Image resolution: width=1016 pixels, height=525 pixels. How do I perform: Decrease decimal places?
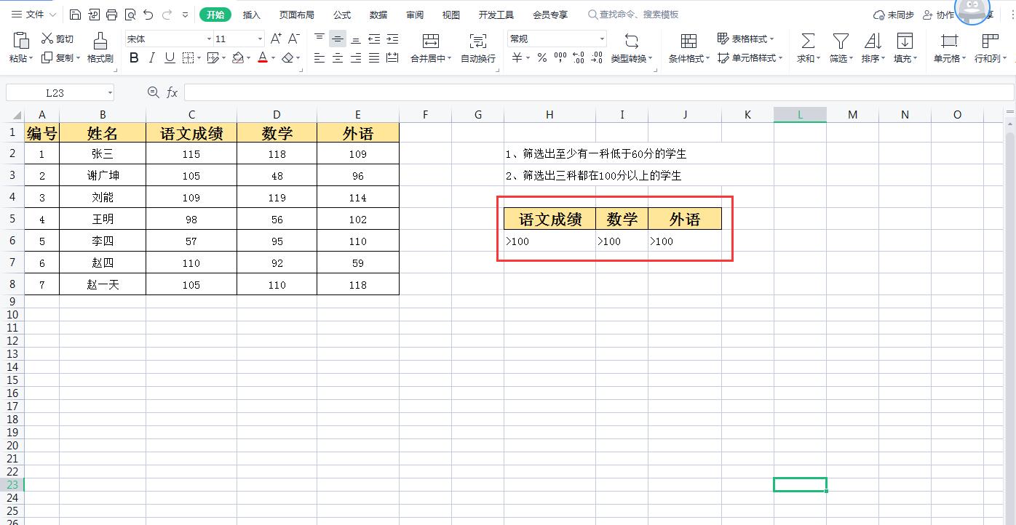coord(596,58)
